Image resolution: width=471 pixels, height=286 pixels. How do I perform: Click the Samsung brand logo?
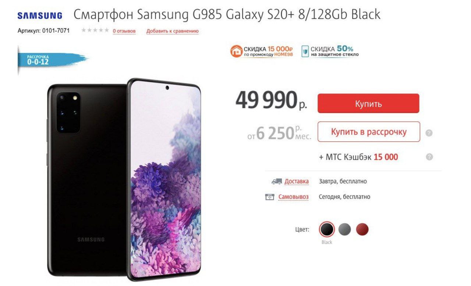40,15
